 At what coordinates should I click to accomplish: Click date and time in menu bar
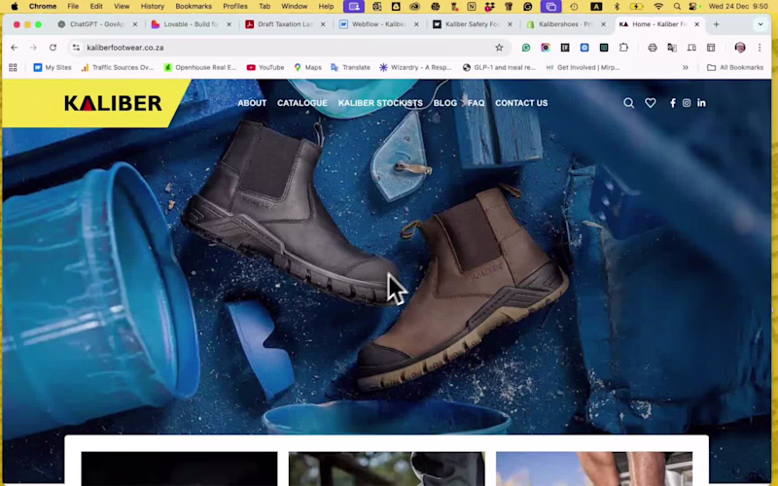738,7
